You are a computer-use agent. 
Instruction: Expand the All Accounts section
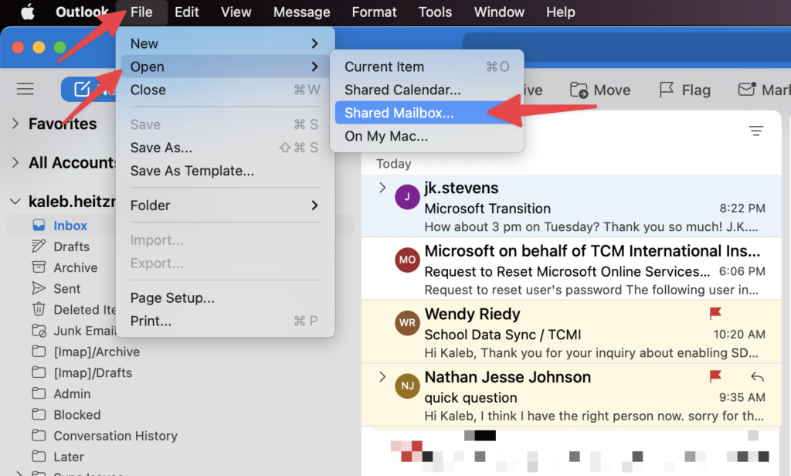coord(15,162)
